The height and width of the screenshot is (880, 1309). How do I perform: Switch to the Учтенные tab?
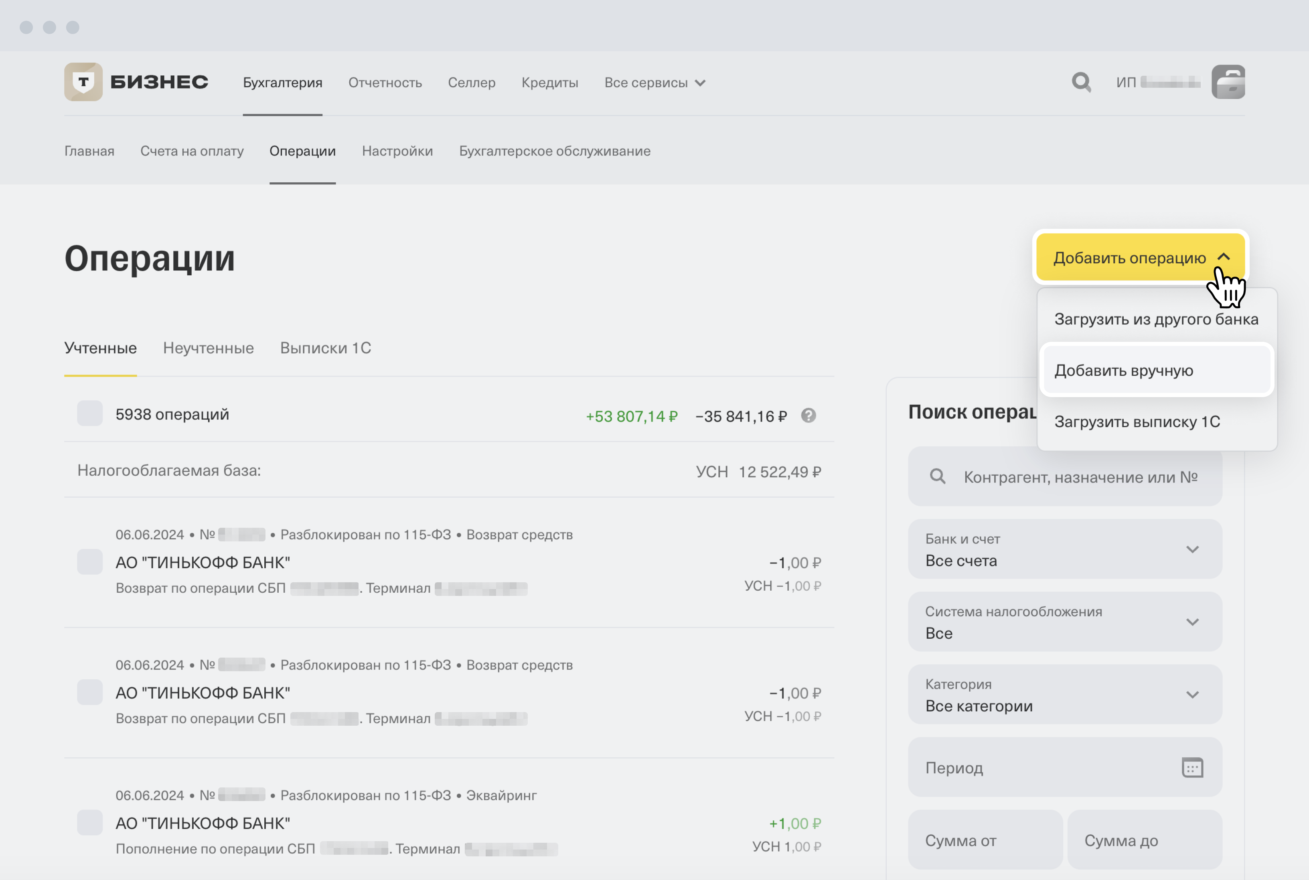pos(101,348)
